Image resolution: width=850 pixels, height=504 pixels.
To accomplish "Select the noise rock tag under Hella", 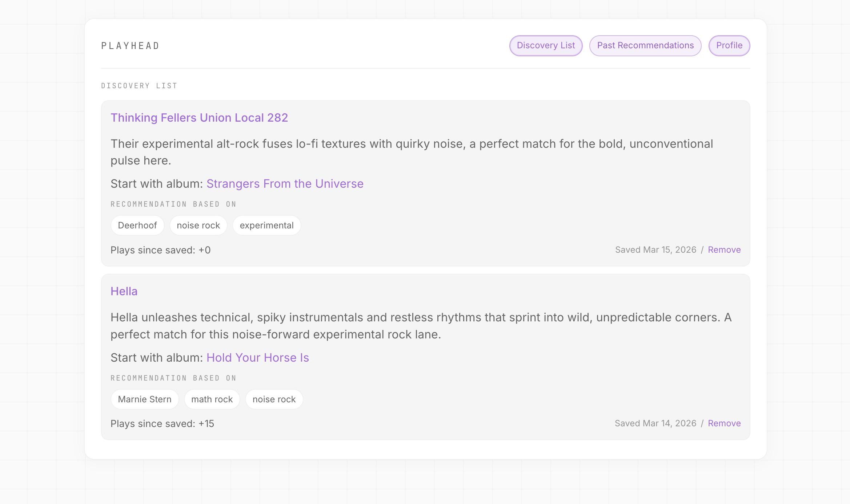I will (274, 399).
